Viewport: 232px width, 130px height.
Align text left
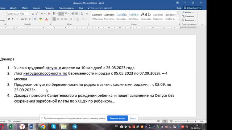54,19
